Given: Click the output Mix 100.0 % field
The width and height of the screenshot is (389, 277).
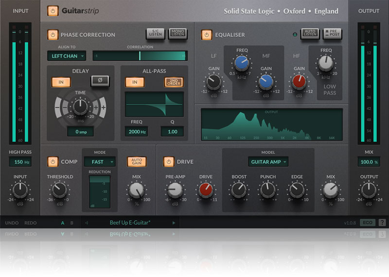Looking at the screenshot, I should [369, 162].
